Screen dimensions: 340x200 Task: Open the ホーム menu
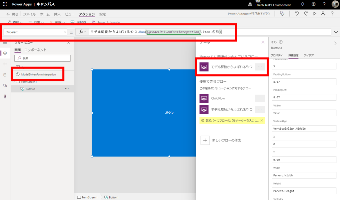click(45, 14)
